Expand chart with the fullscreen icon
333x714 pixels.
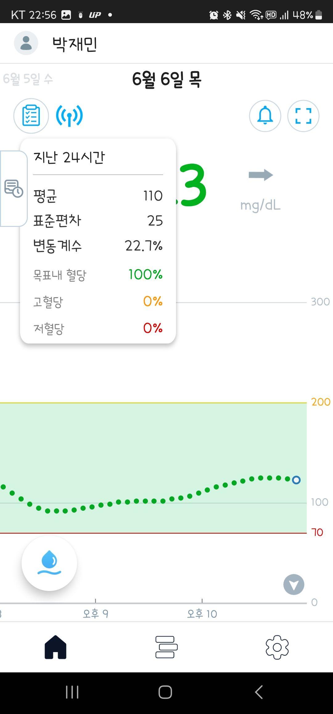click(303, 116)
